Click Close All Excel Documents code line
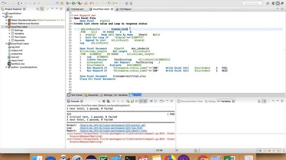This screenshot has width=286, height=160. (97, 79)
